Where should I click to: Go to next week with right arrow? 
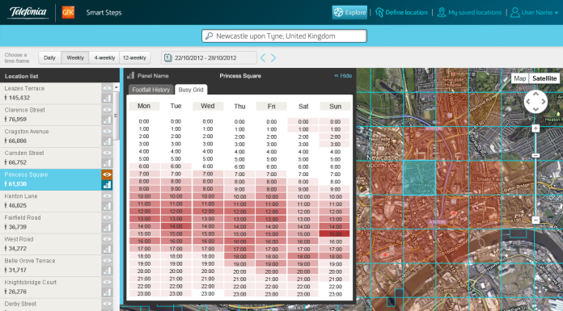point(273,57)
